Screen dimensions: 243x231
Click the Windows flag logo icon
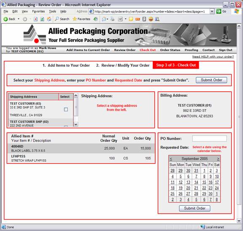coord(237,11)
